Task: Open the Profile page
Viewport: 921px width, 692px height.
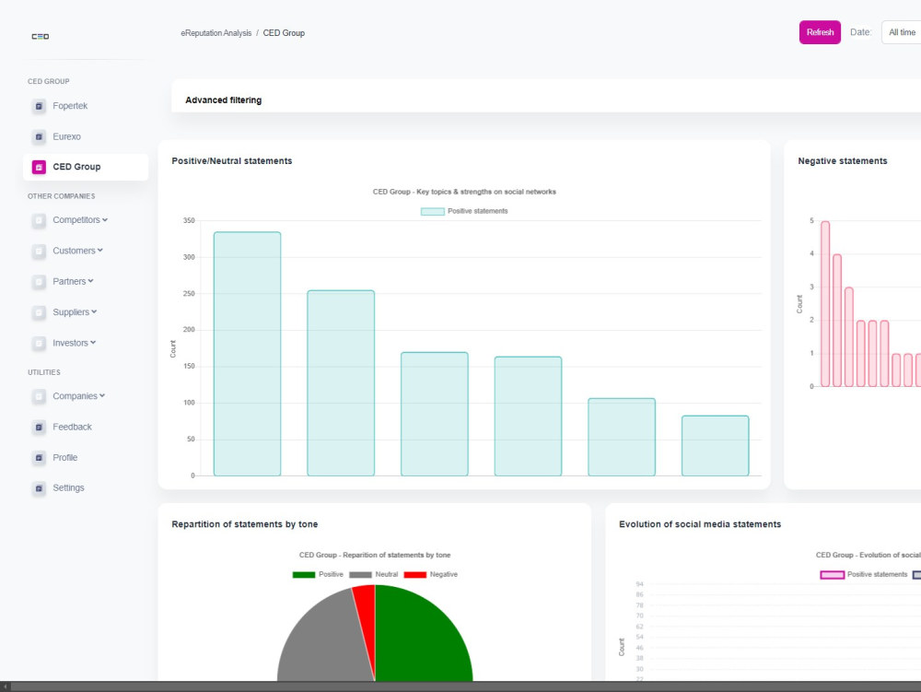Action: pos(65,458)
